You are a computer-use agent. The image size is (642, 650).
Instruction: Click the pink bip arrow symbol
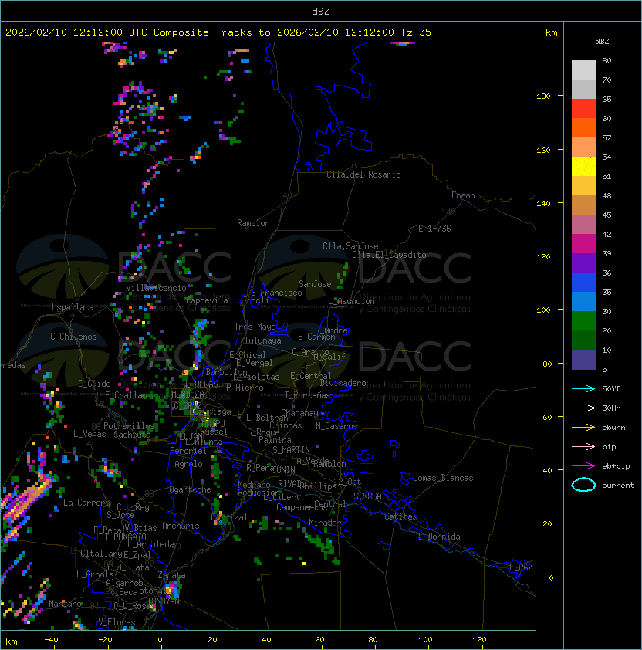click(x=583, y=446)
